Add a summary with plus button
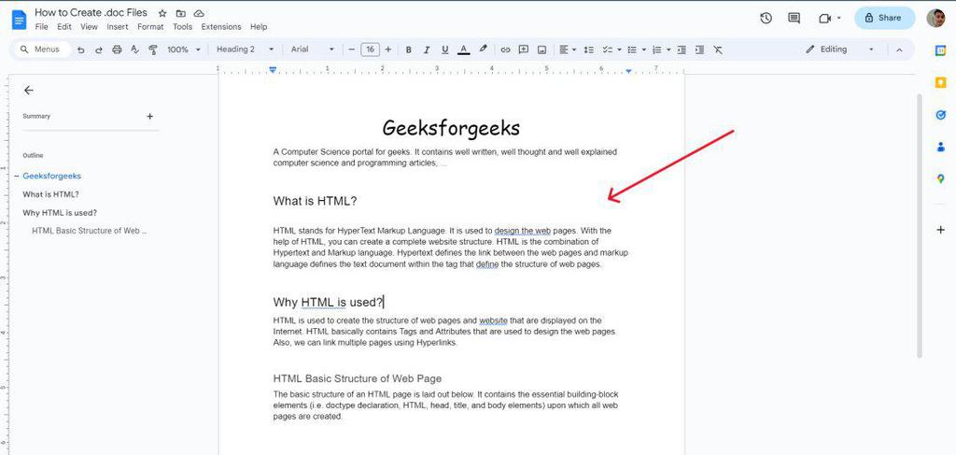This screenshot has height=455, width=956. click(150, 116)
